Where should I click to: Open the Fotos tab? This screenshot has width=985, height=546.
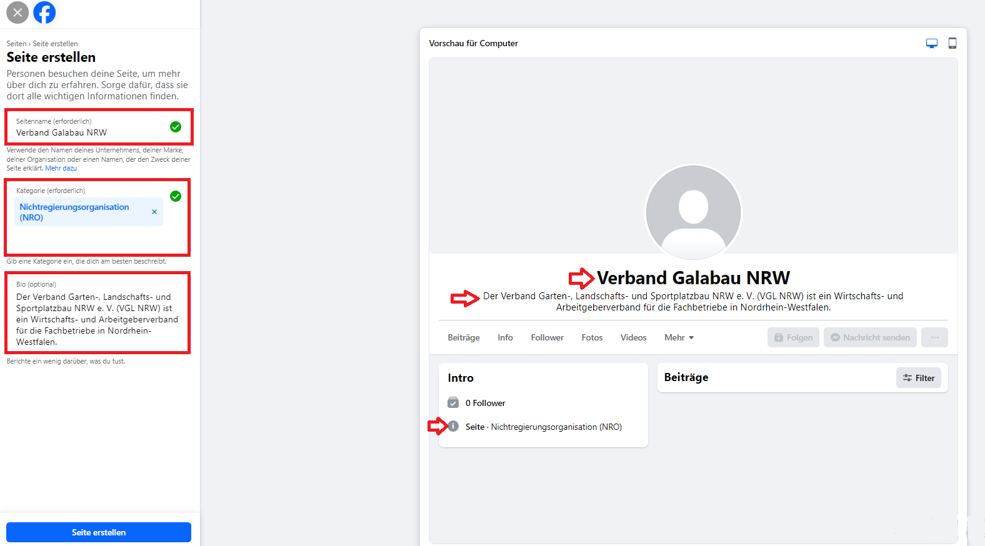592,337
